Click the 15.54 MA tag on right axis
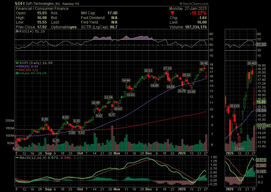Image resolution: width=271 pixels, height=192 pixels. (261, 110)
